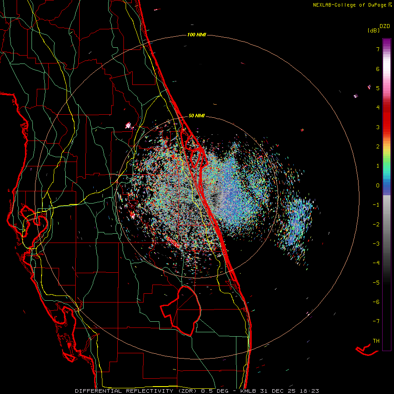This screenshot has height=394, width=394.
Task: Click the ZDR color scale bar
Action: (x=387, y=194)
